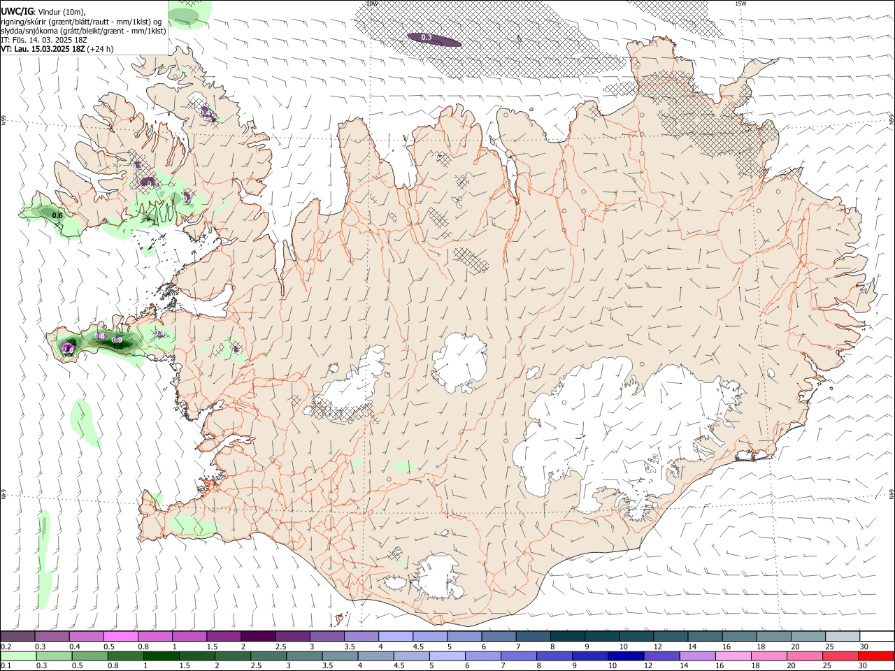The image size is (895, 671).
Task: Click the '15W' longitude label at the top
Action: (740, 3)
